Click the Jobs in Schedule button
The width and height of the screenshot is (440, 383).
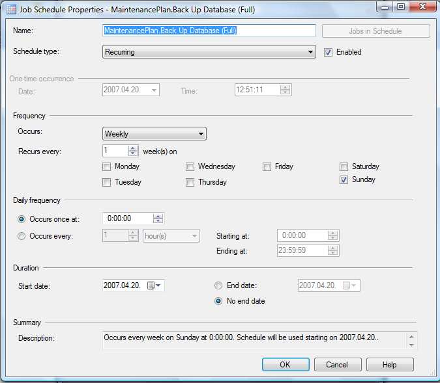(375, 31)
